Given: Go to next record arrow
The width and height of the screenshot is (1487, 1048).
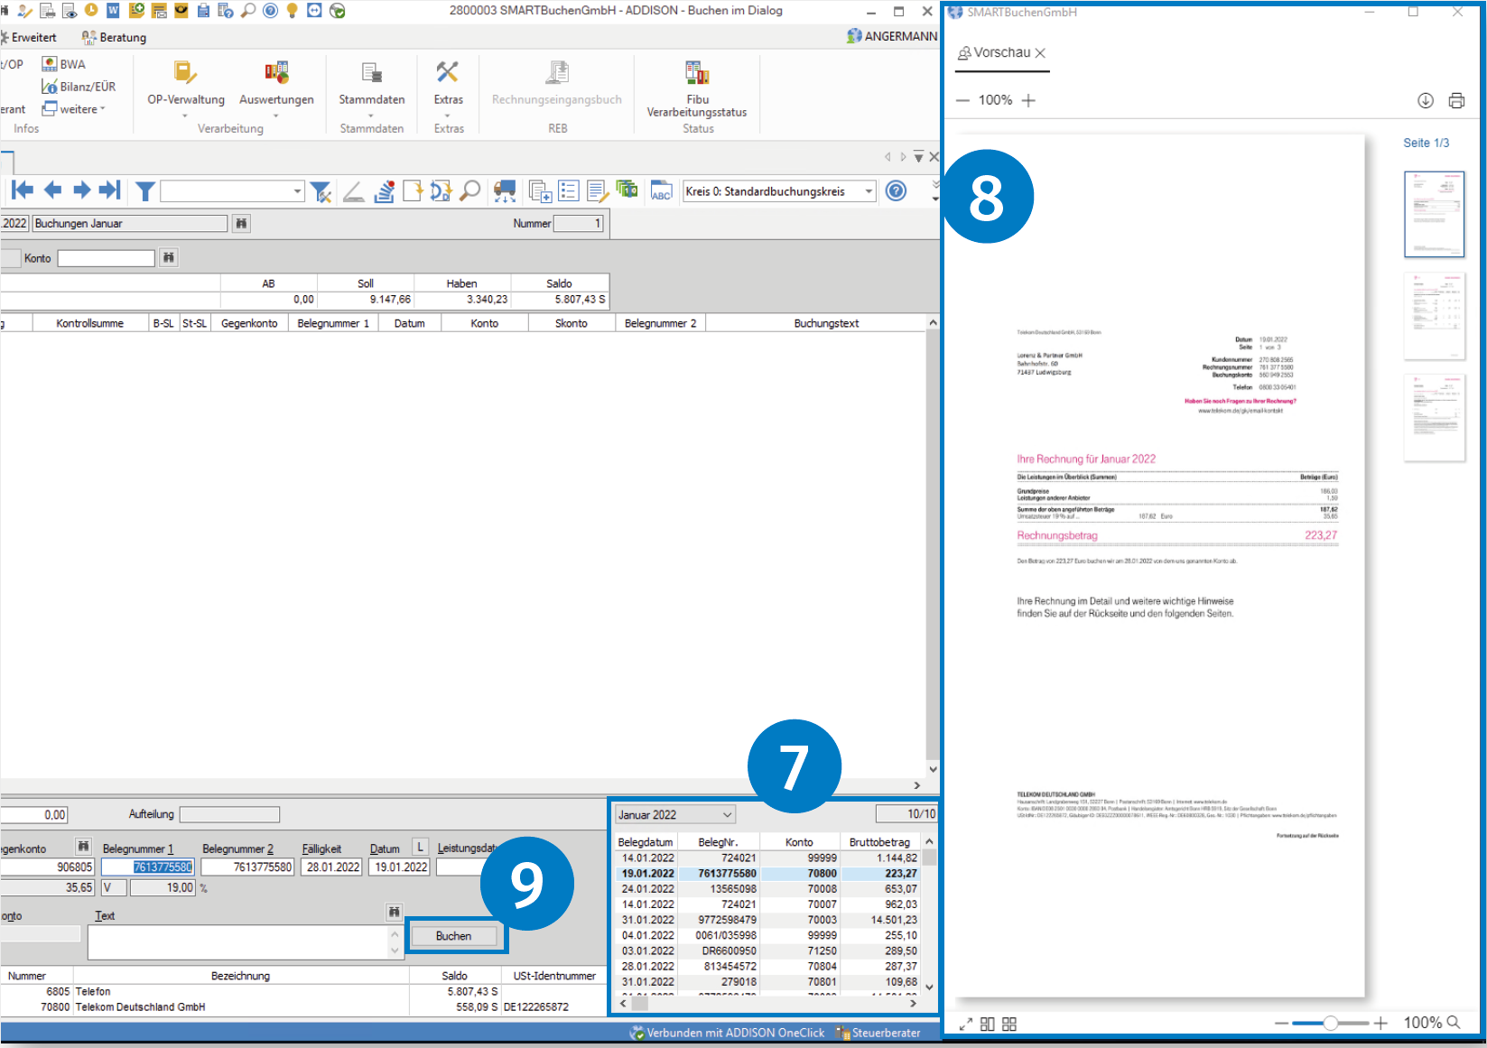Looking at the screenshot, I should (81, 190).
